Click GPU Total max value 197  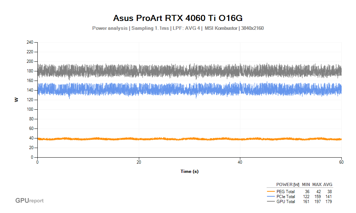318,202
